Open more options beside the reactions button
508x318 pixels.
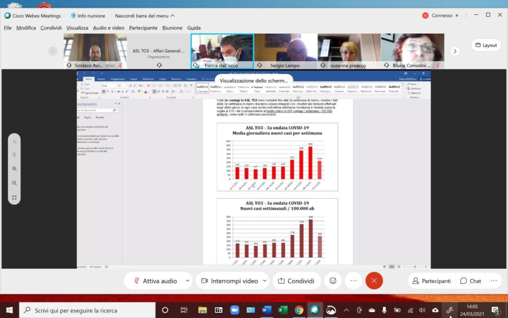[353, 281]
